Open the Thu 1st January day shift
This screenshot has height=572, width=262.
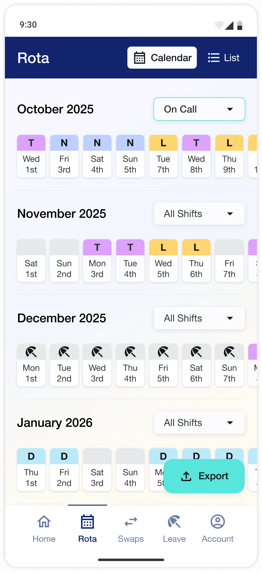(31, 469)
